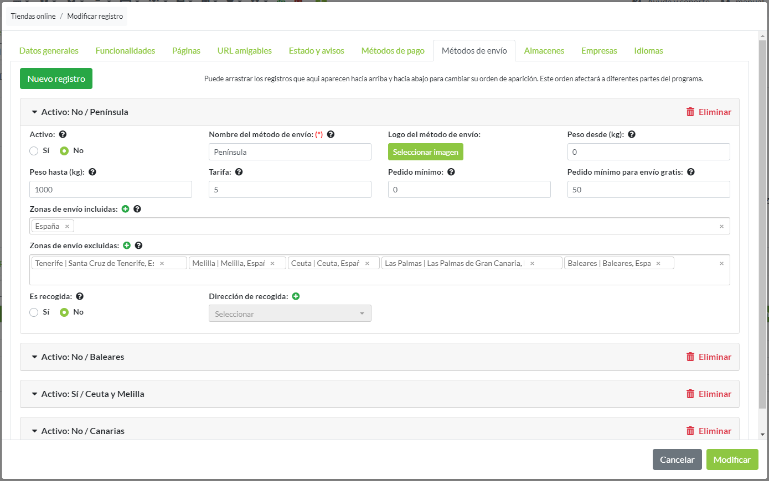Expand the Baleares shipping method section
This screenshot has width=769, height=481.
(x=82, y=357)
